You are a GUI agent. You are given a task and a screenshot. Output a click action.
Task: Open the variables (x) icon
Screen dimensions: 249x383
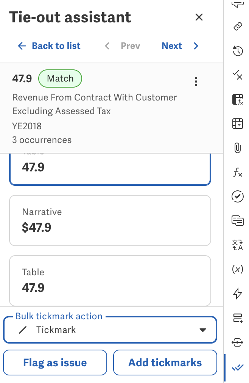(238, 269)
